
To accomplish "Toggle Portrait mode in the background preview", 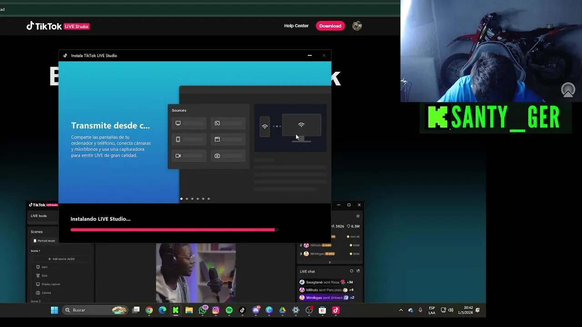I will pos(44,241).
